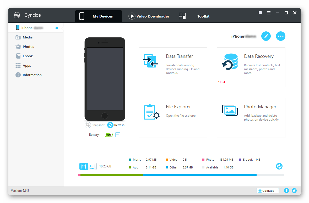Screen dimensions: 309x203
Task: Switch to computer storage monitor view
Action: [x=92, y=166]
